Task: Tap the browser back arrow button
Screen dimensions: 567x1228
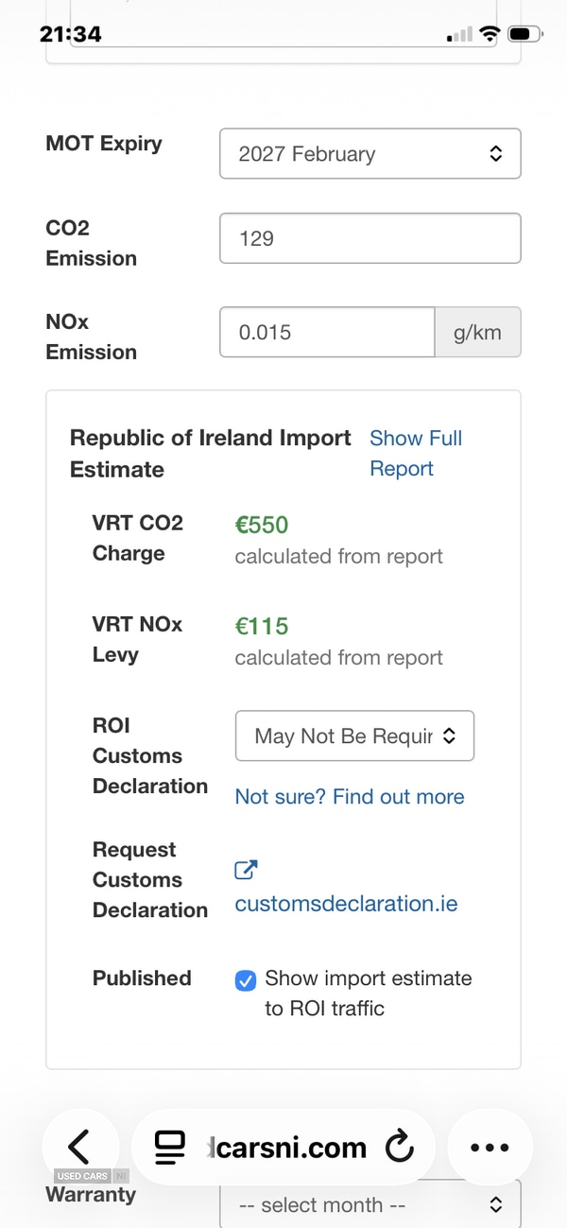Action: pos(79,1148)
